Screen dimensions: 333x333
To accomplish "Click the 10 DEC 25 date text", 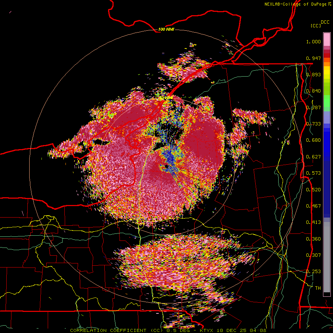I will coord(232,330).
